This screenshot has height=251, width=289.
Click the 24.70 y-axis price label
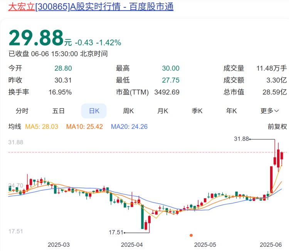pos(16,186)
